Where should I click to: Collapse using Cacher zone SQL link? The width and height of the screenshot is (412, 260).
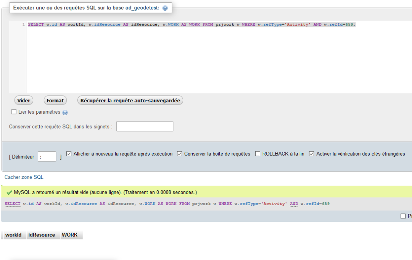point(24,177)
